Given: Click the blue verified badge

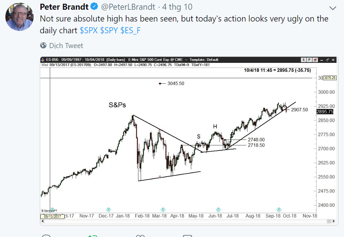Looking at the screenshot, I should [95, 7].
